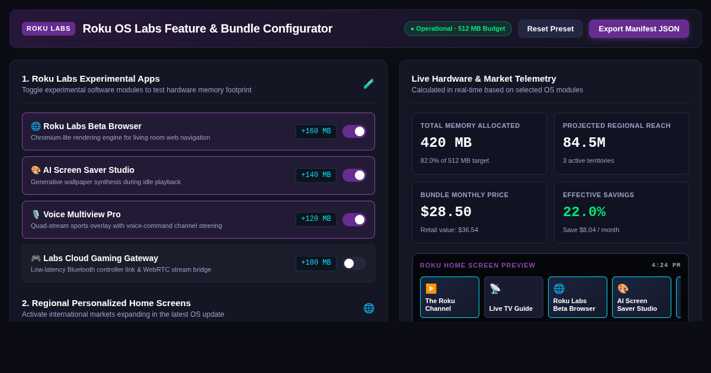Click the 84.5M projected reach value
711x373 pixels.
point(584,143)
